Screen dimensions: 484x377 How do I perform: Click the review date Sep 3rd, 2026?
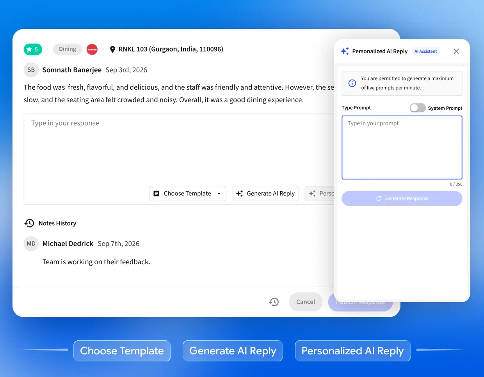126,70
